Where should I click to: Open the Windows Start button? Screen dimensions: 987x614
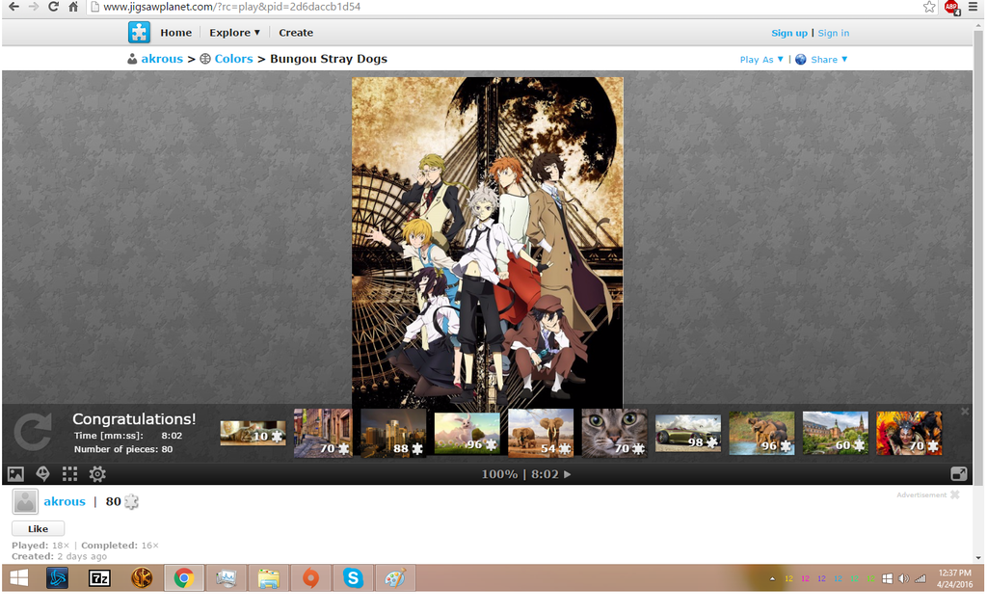click(x=19, y=578)
